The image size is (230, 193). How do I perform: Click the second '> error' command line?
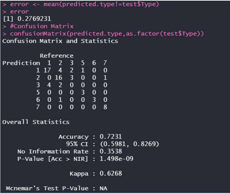click(x=15, y=11)
